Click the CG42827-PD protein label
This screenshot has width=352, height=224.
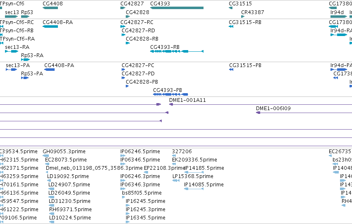[x=138, y=74]
